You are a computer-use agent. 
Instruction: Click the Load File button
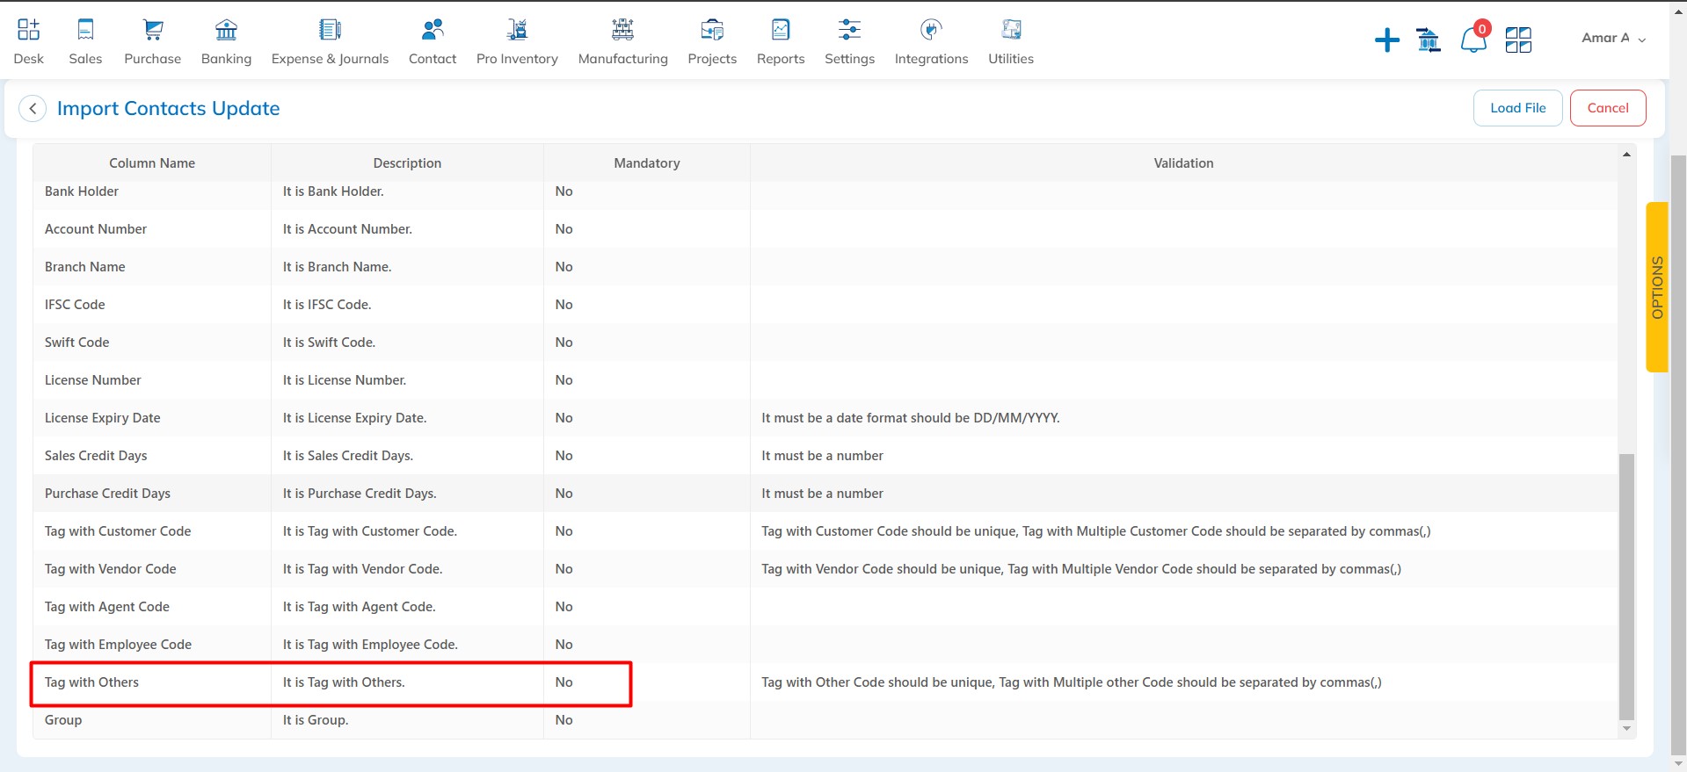click(1517, 108)
